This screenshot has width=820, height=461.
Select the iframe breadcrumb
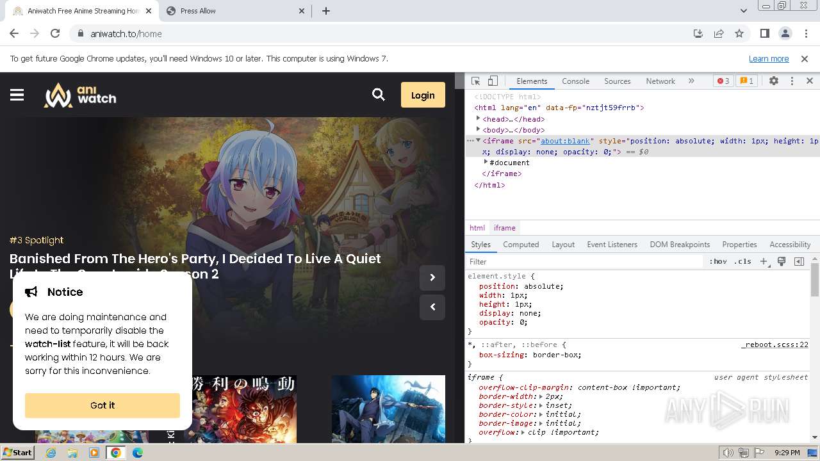(505, 228)
